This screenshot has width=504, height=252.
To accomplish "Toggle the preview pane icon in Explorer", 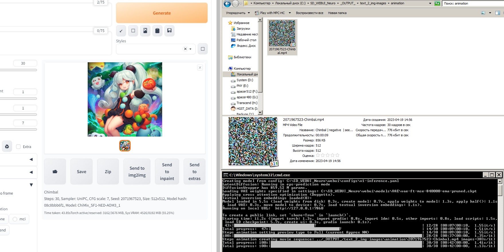I will pyautogui.click(x=498, y=13).
